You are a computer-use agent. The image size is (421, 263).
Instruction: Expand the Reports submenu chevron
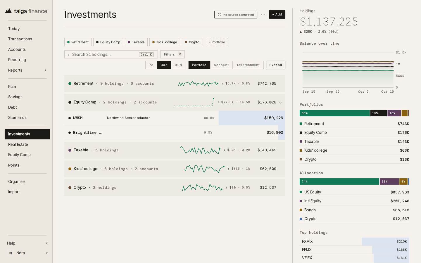point(45,70)
